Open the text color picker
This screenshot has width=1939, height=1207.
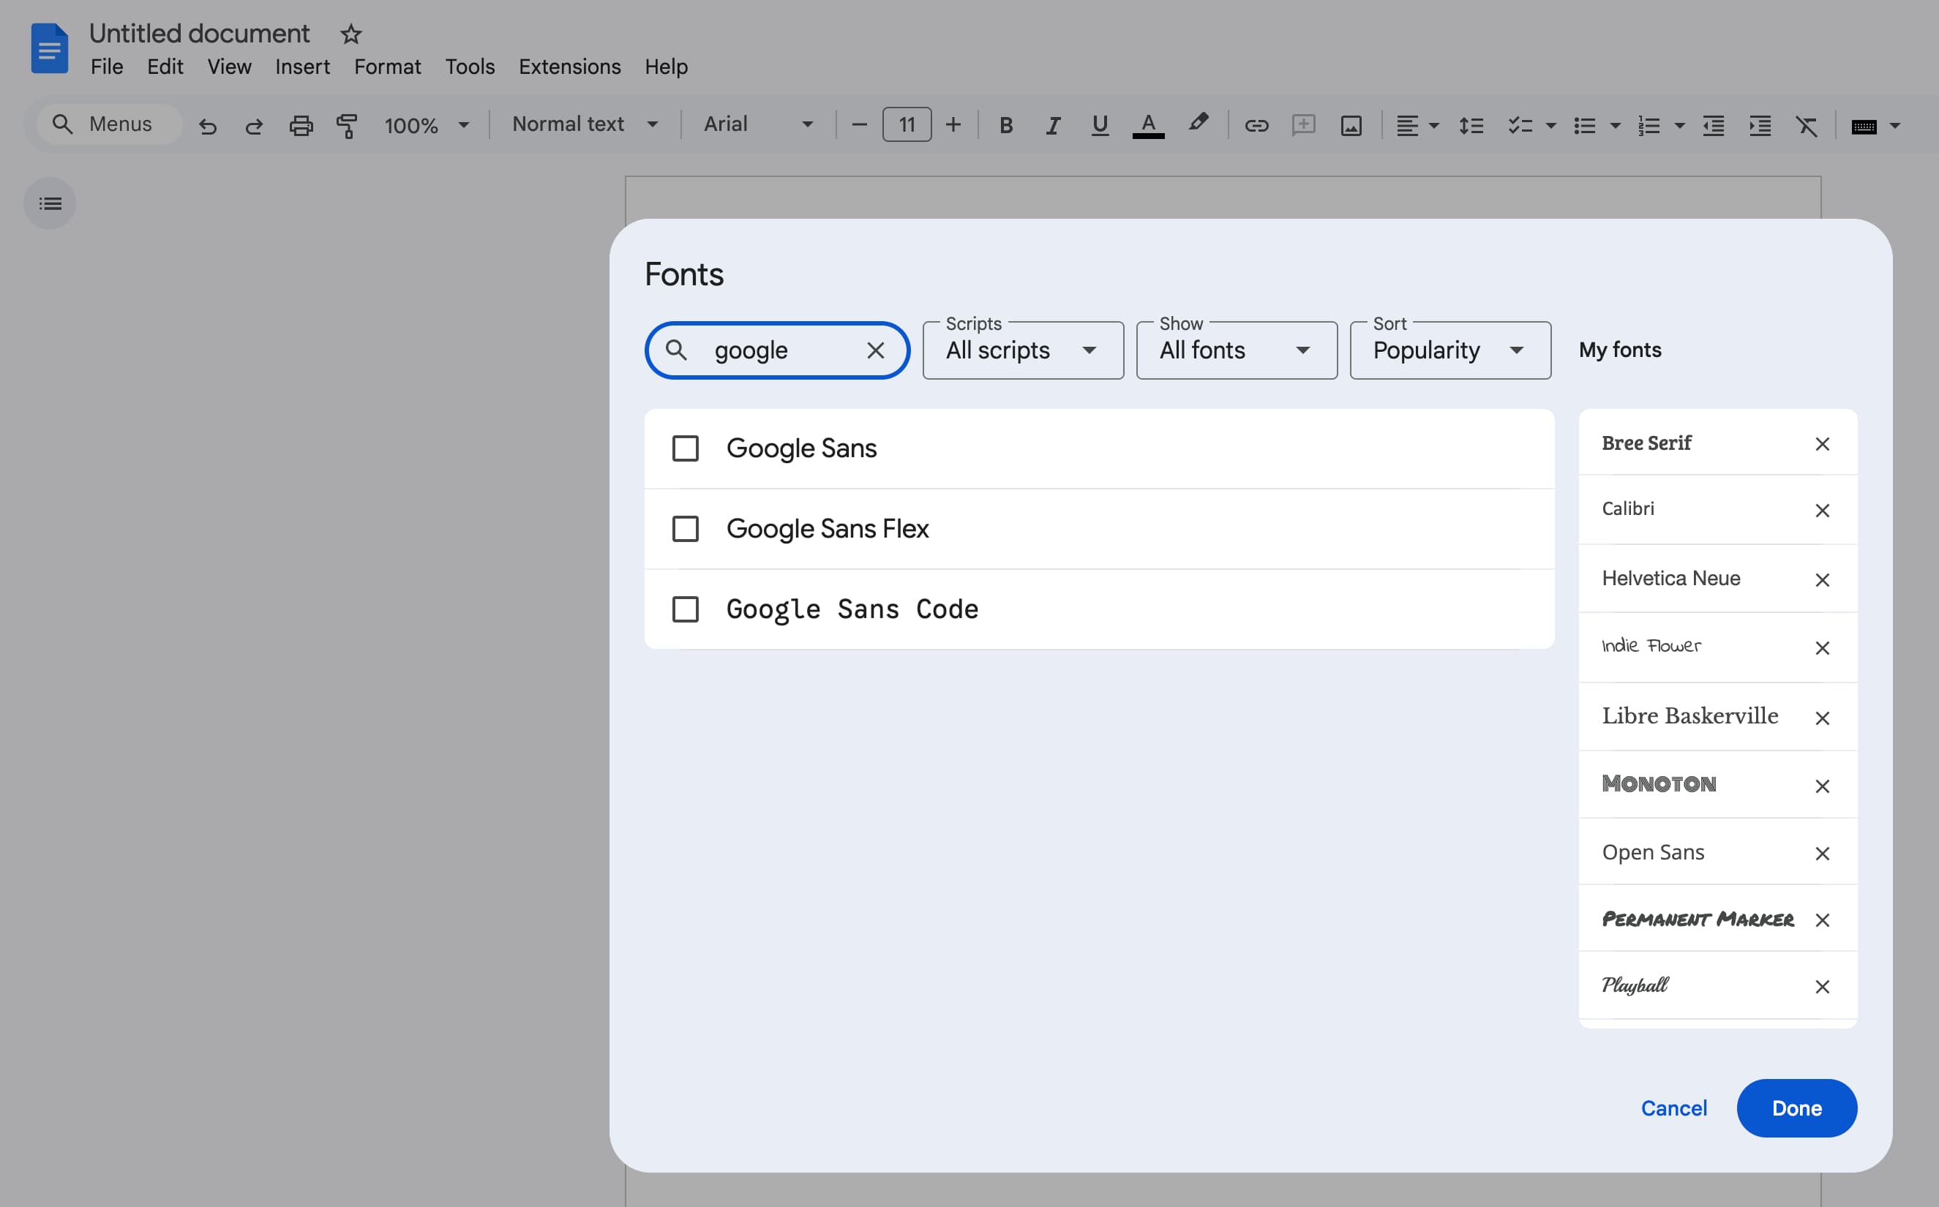1148,124
